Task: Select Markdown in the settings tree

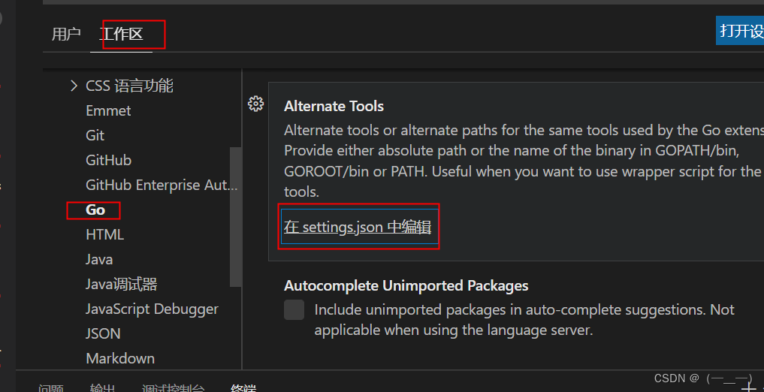Action: point(120,358)
